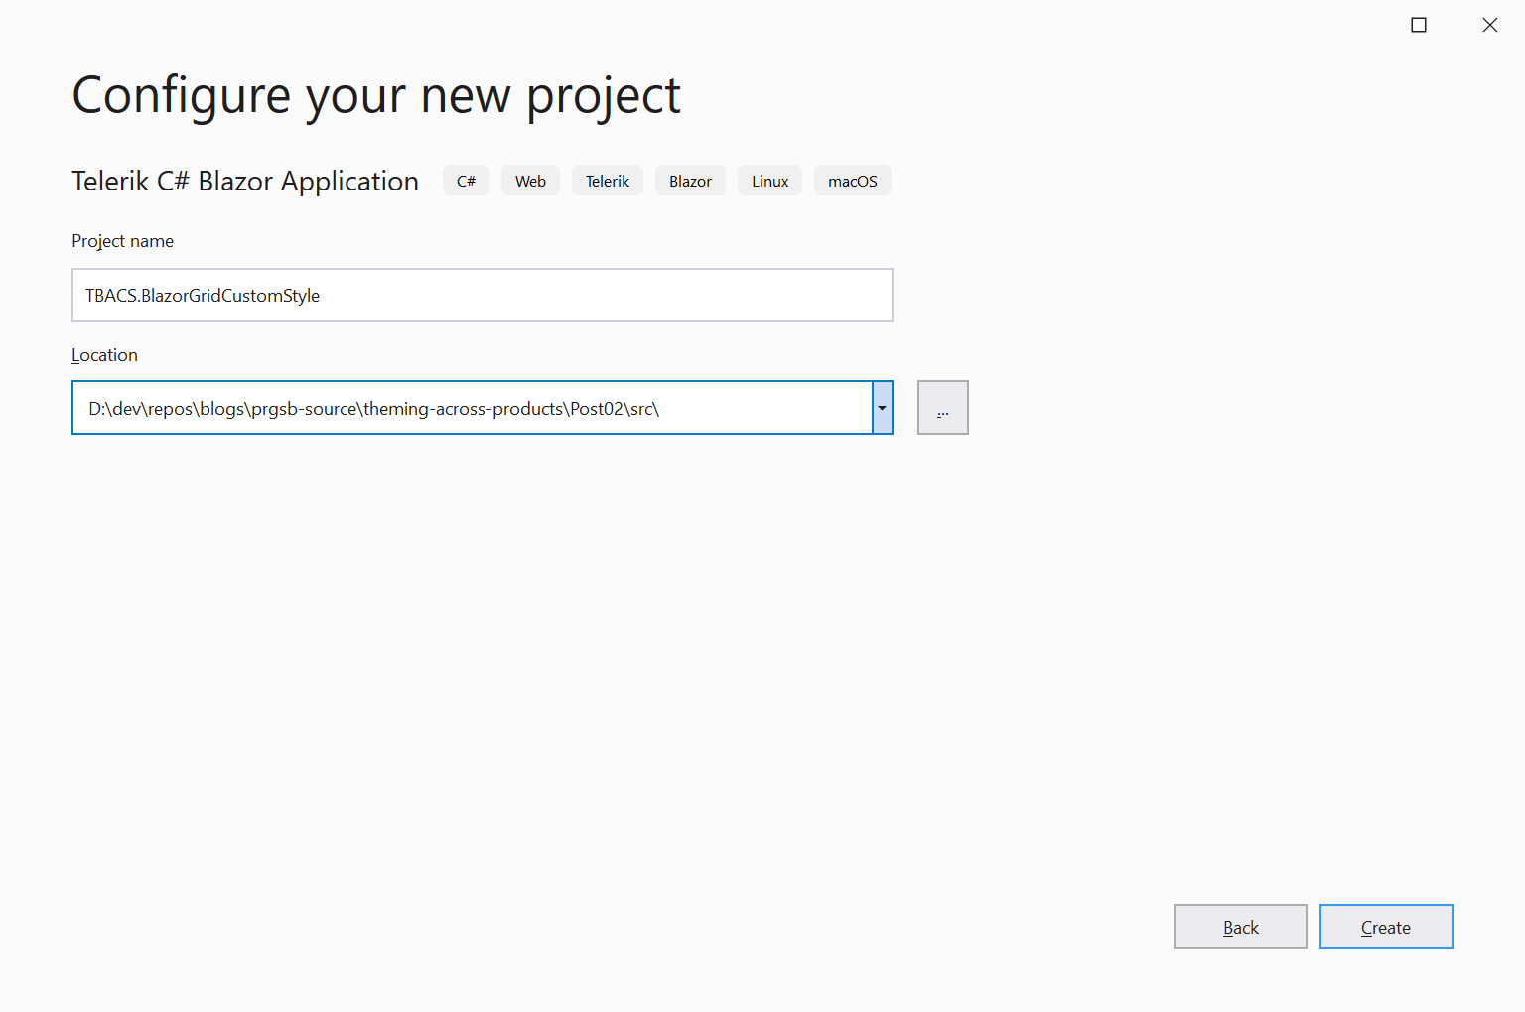This screenshot has width=1525, height=1012.
Task: Click inside the Location path combo box
Action: (472, 408)
